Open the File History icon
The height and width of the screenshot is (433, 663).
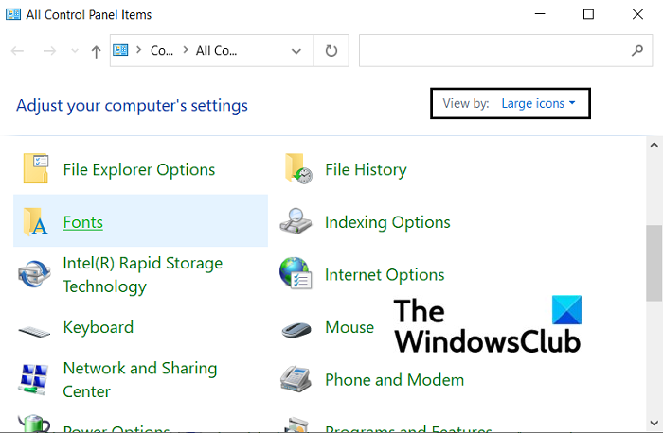point(297,169)
